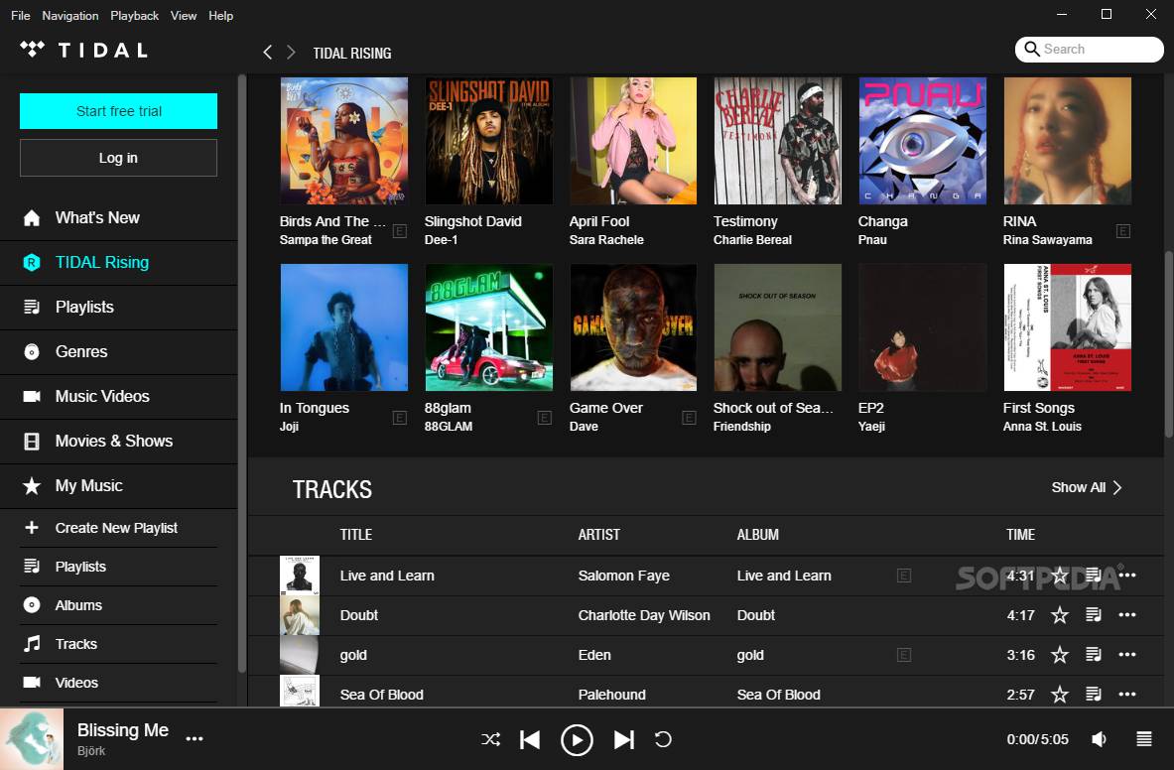Open more options for Blissing Me
Screen dimensions: 1174x770
pos(195,738)
